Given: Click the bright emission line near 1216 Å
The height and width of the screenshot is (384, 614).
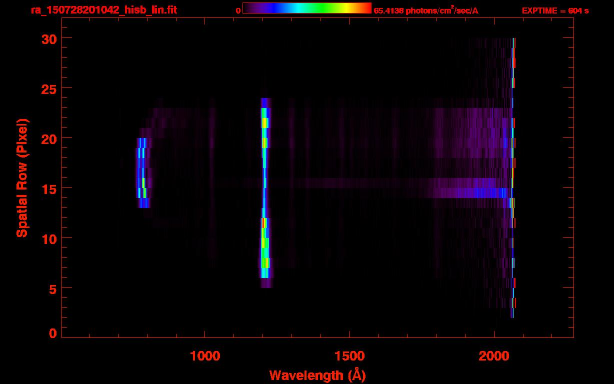Looking at the screenshot, I should coord(265,192).
